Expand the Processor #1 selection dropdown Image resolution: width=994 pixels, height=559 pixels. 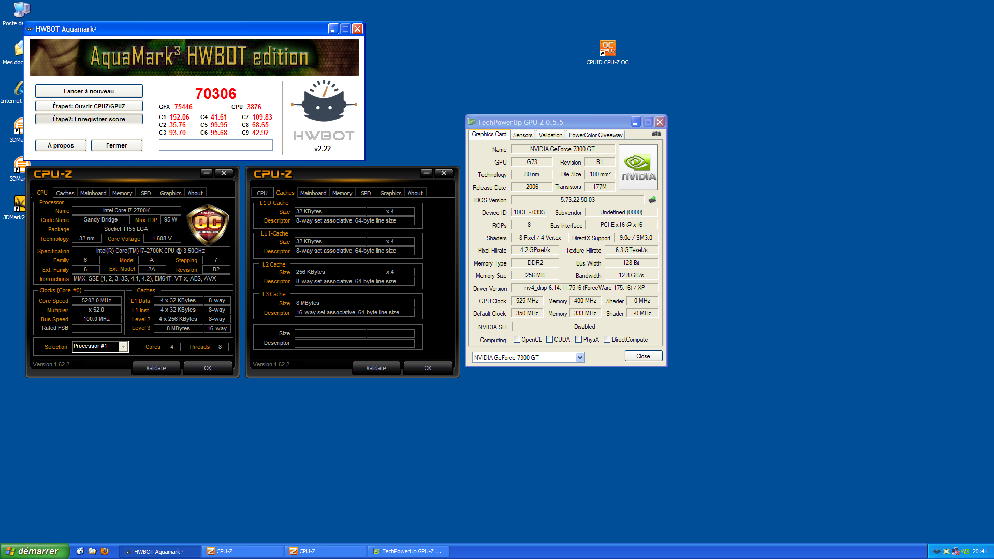coord(123,347)
